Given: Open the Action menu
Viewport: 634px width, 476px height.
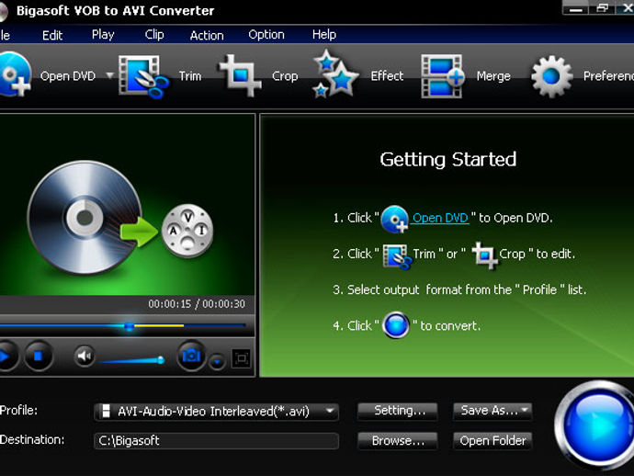Looking at the screenshot, I should 207,36.
